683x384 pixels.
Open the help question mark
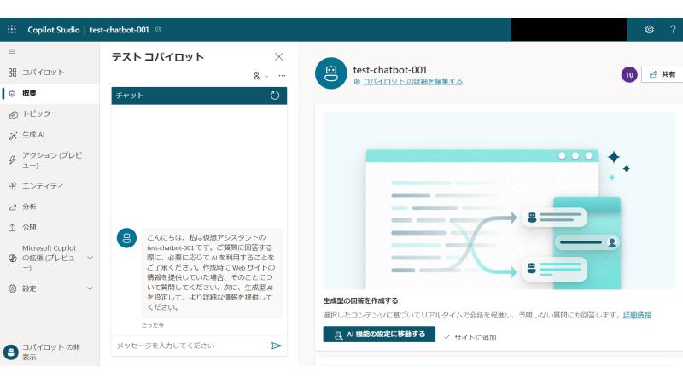point(673,30)
